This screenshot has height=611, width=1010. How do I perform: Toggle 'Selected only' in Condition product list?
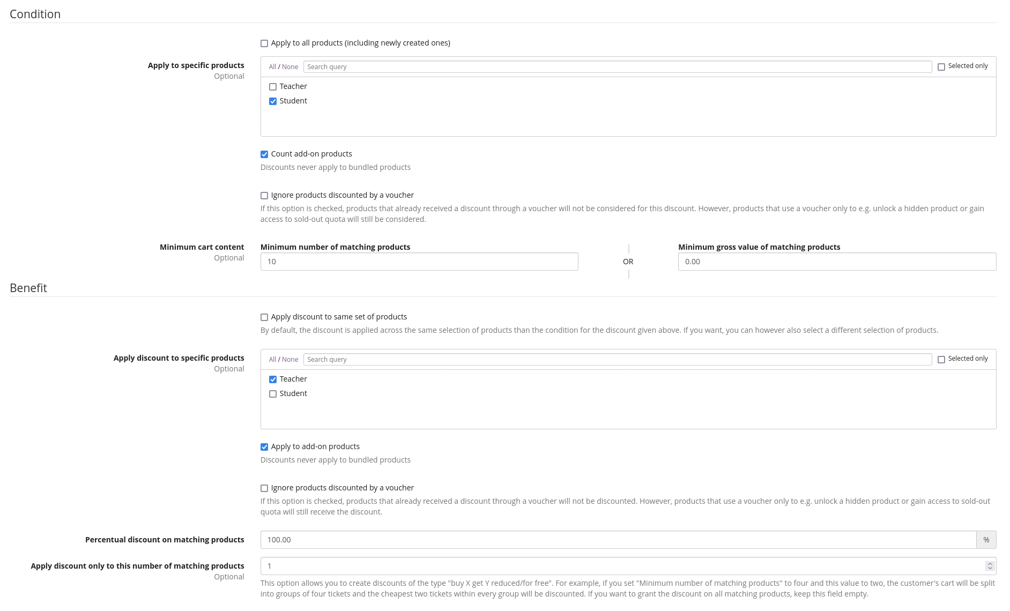(x=941, y=67)
